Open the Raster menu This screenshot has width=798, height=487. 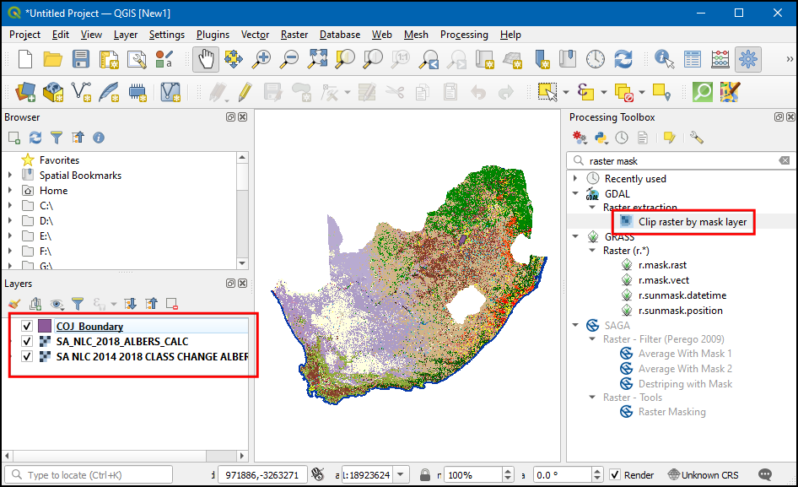point(294,35)
